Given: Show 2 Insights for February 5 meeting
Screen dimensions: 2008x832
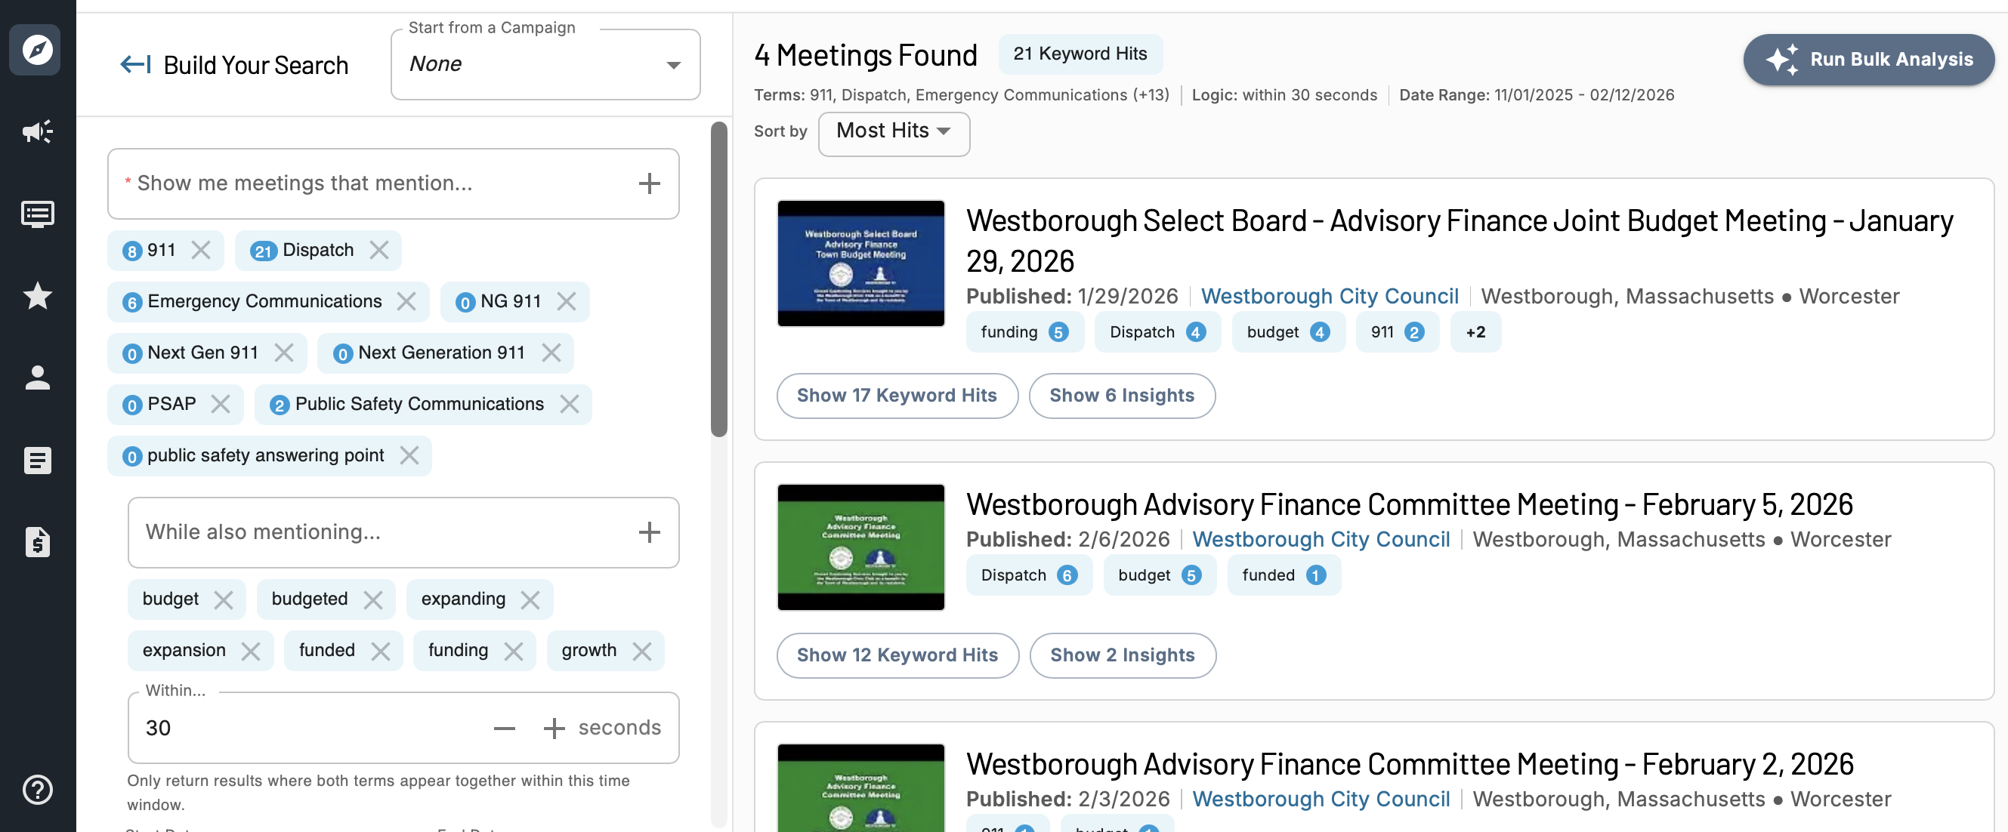Looking at the screenshot, I should (x=1122, y=655).
